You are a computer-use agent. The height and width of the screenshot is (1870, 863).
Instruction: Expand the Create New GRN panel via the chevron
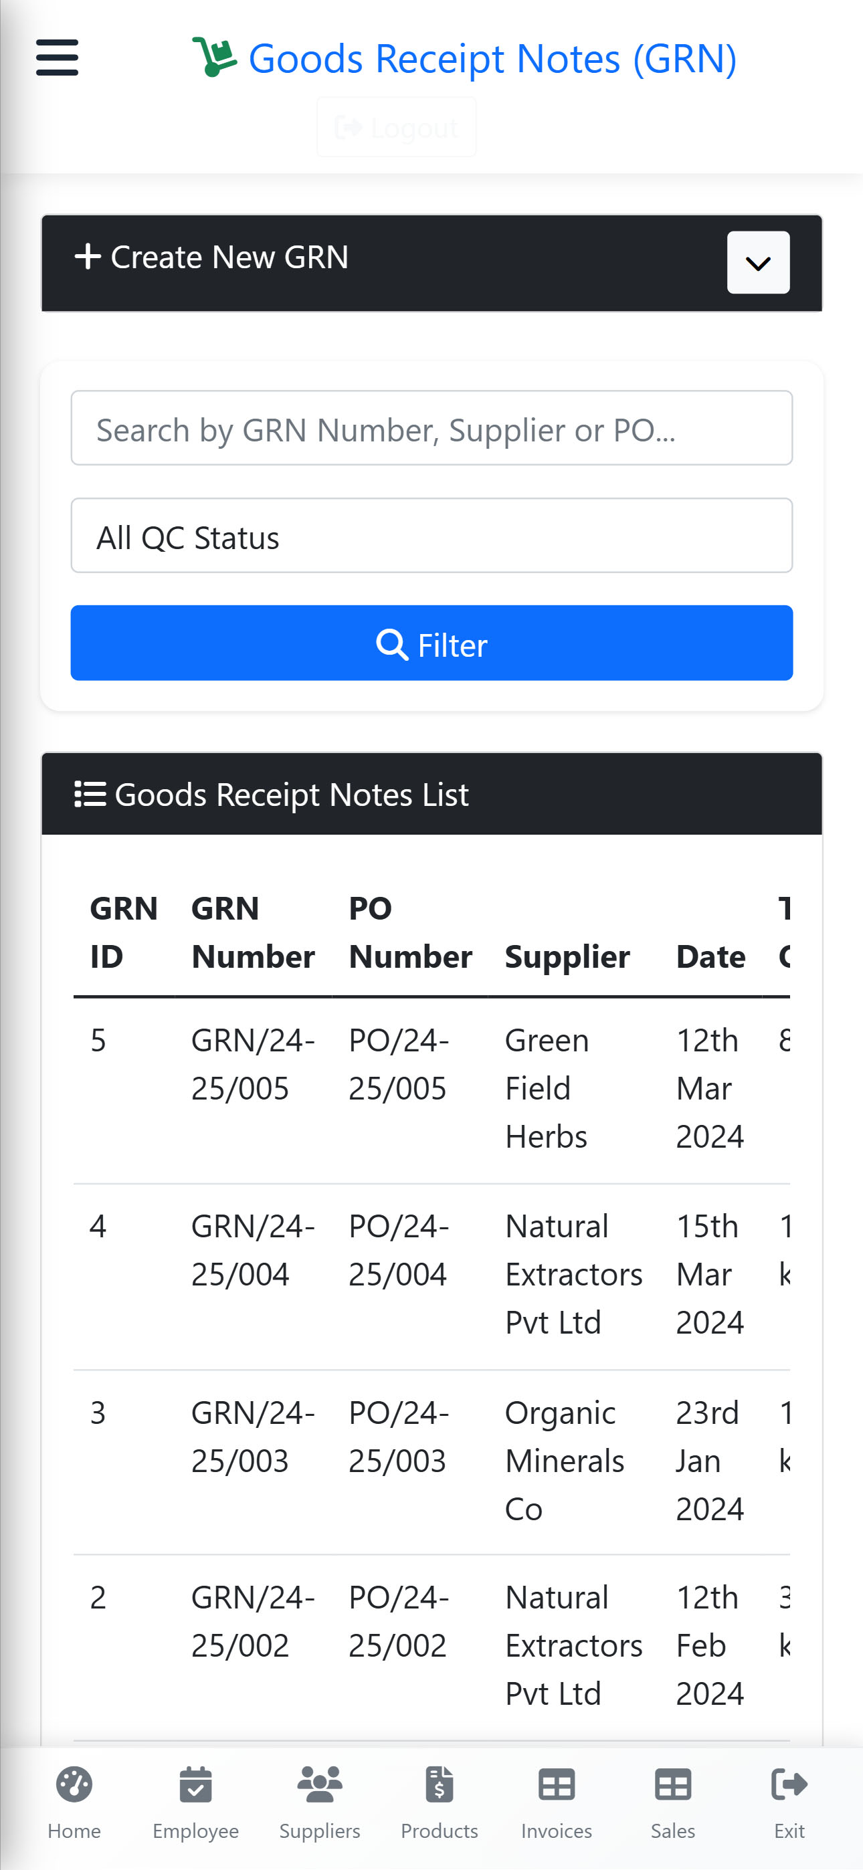tap(759, 263)
